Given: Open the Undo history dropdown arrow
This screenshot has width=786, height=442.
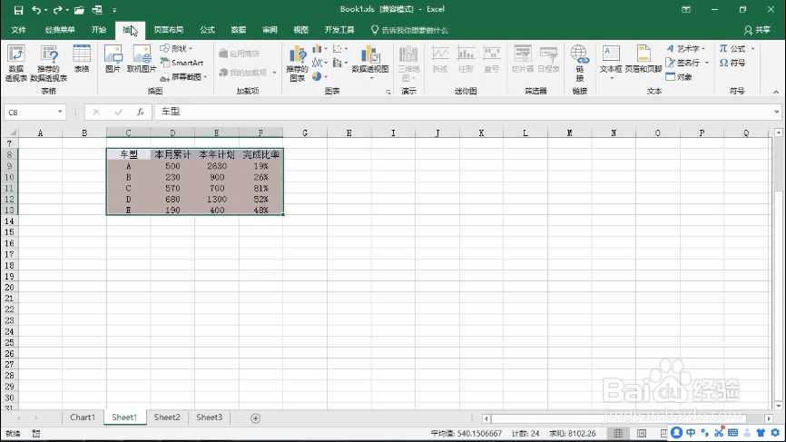Looking at the screenshot, I should coord(45,10).
